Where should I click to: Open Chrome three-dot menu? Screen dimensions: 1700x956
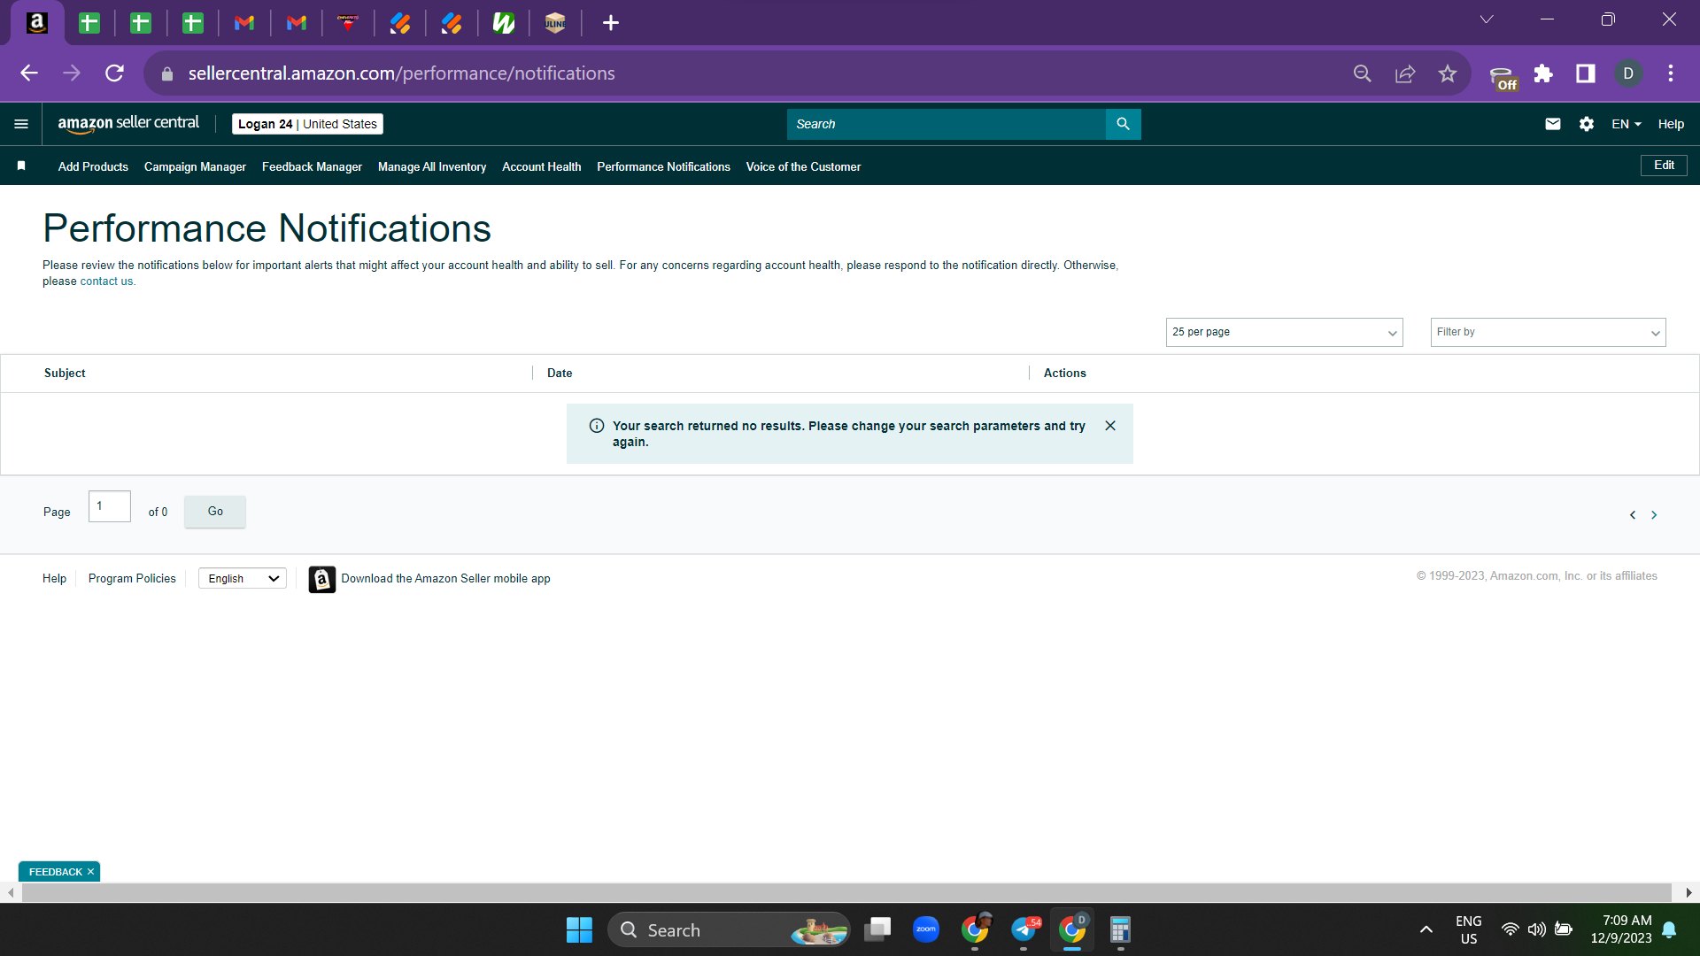(1671, 73)
